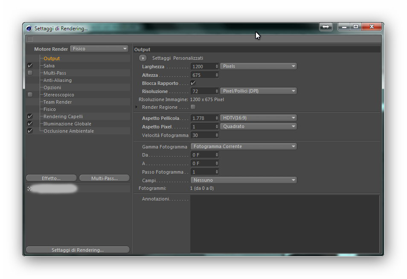Expand the Render Regione disclosure triangle

pos(136,107)
